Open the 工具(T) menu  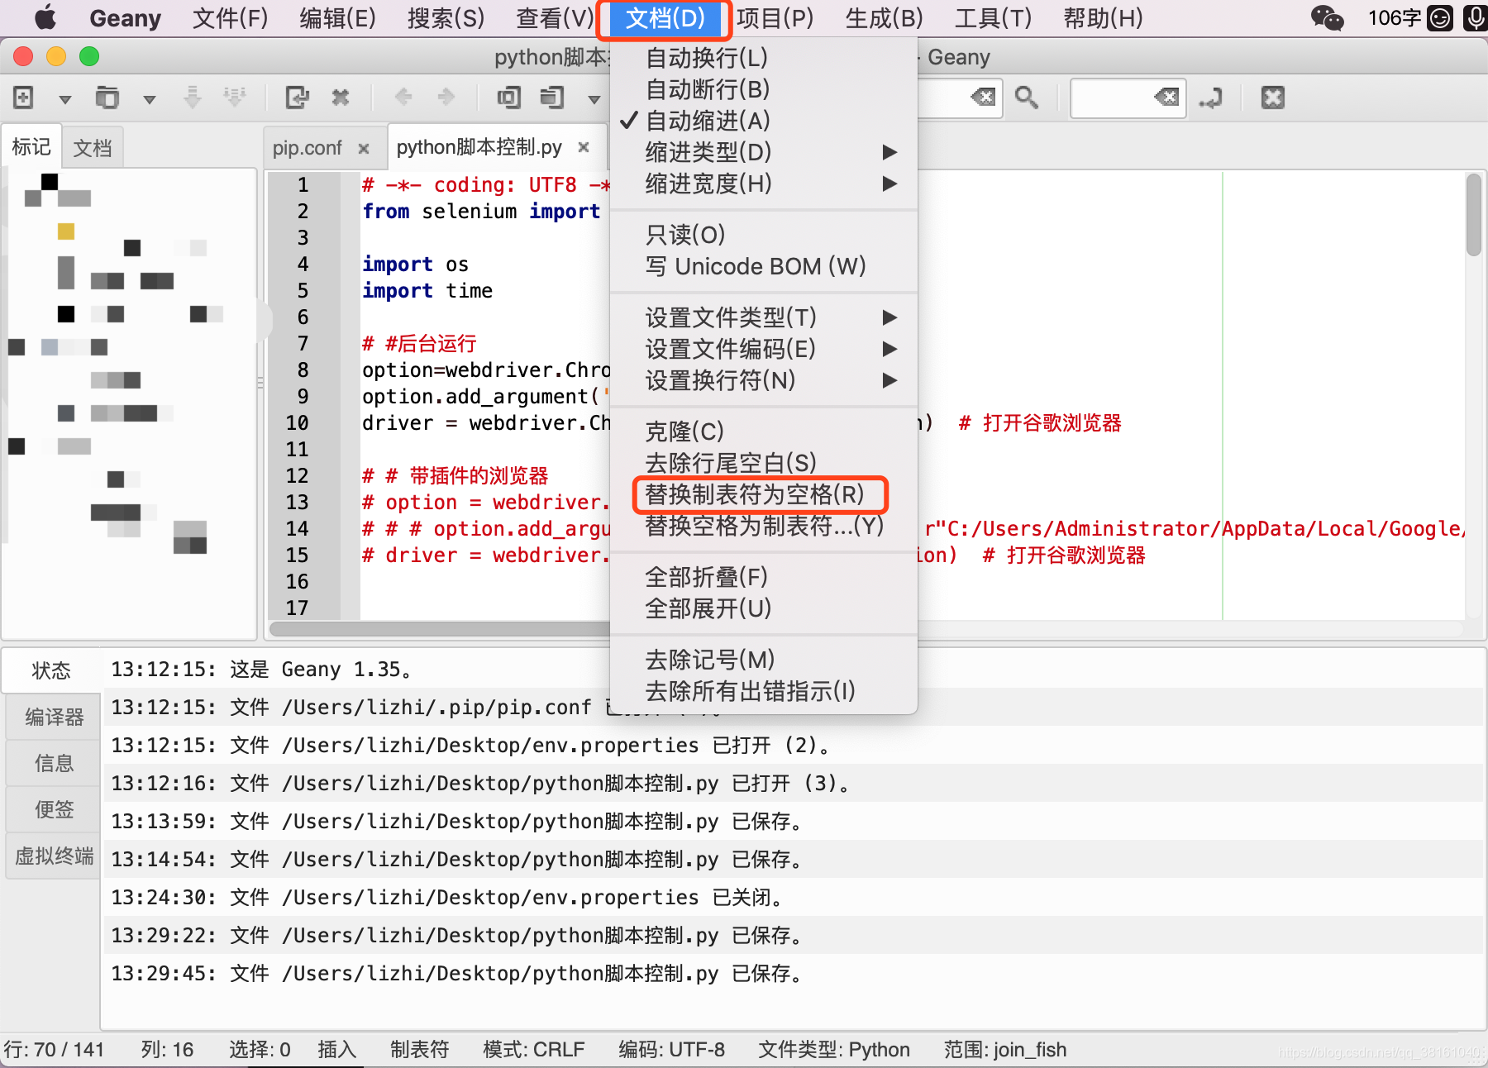point(993,18)
